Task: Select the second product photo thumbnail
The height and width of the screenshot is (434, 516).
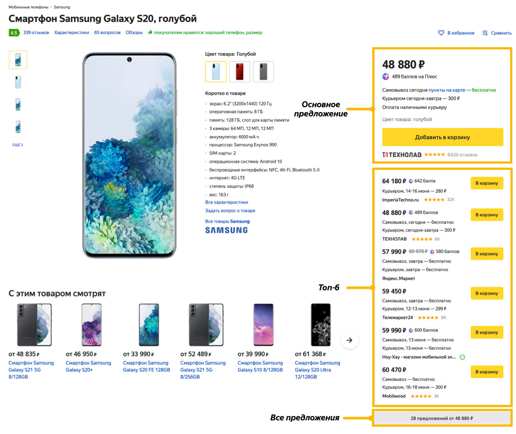Action: click(x=18, y=82)
